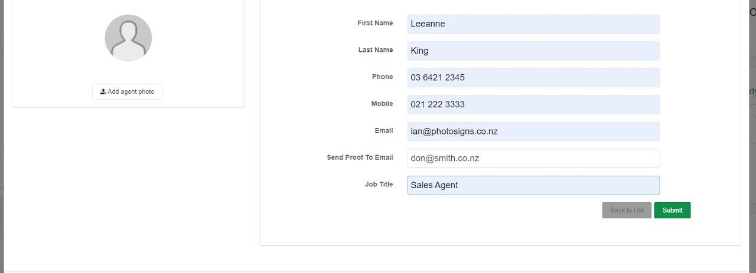Click the Send Proof To Email label
756x273 pixels.
360,157
